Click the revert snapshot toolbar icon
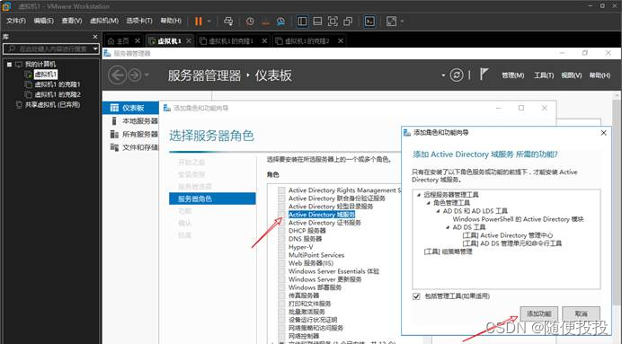 (x=265, y=22)
